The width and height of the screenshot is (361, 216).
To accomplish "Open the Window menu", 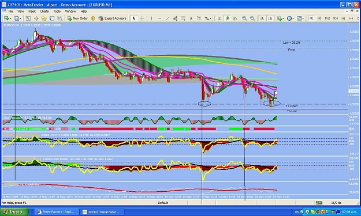I will coord(70,12).
